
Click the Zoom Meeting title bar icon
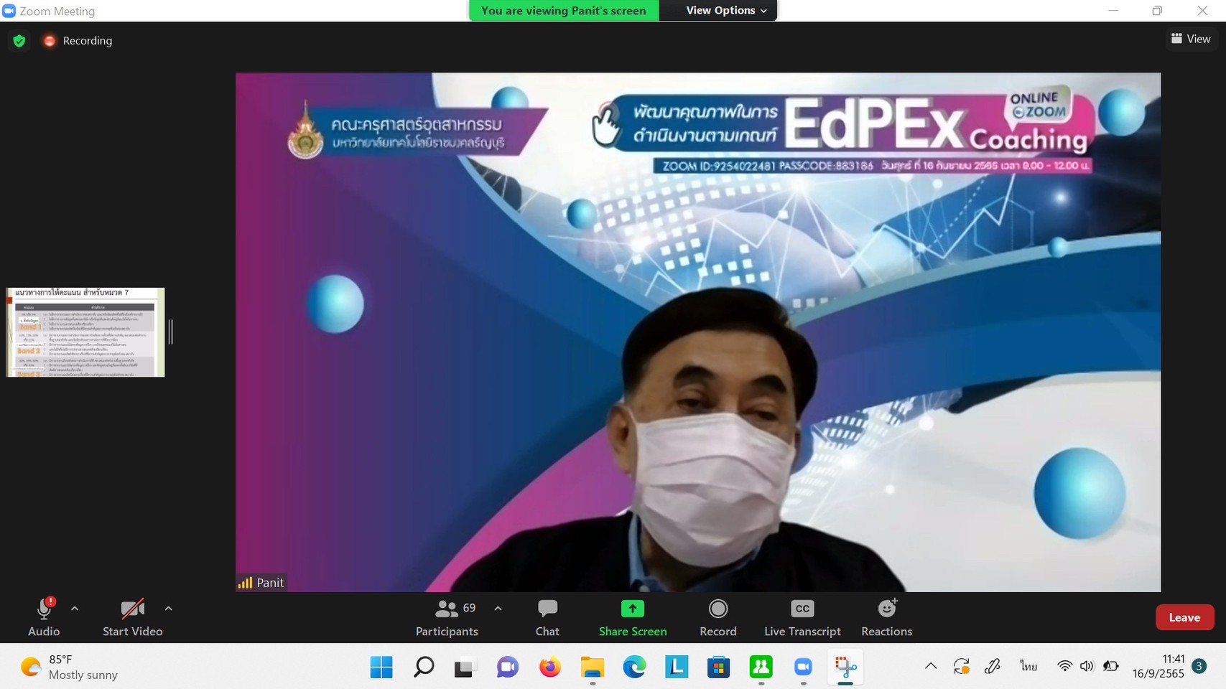[x=9, y=11]
